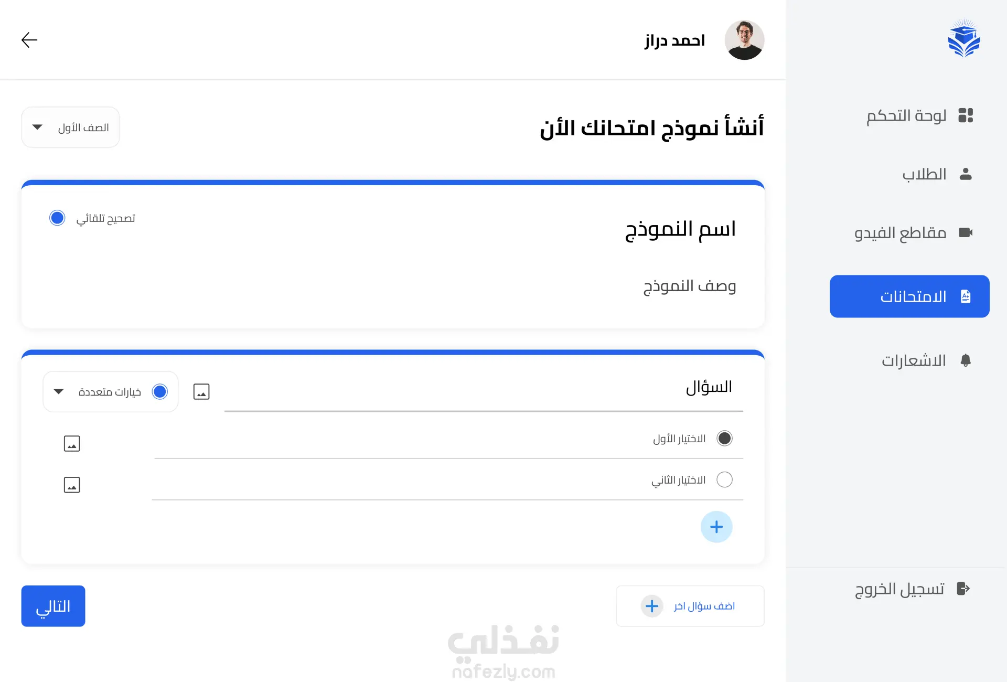The image size is (1007, 682).
Task: Go to الطلاب in sidebar
Action: (x=937, y=174)
